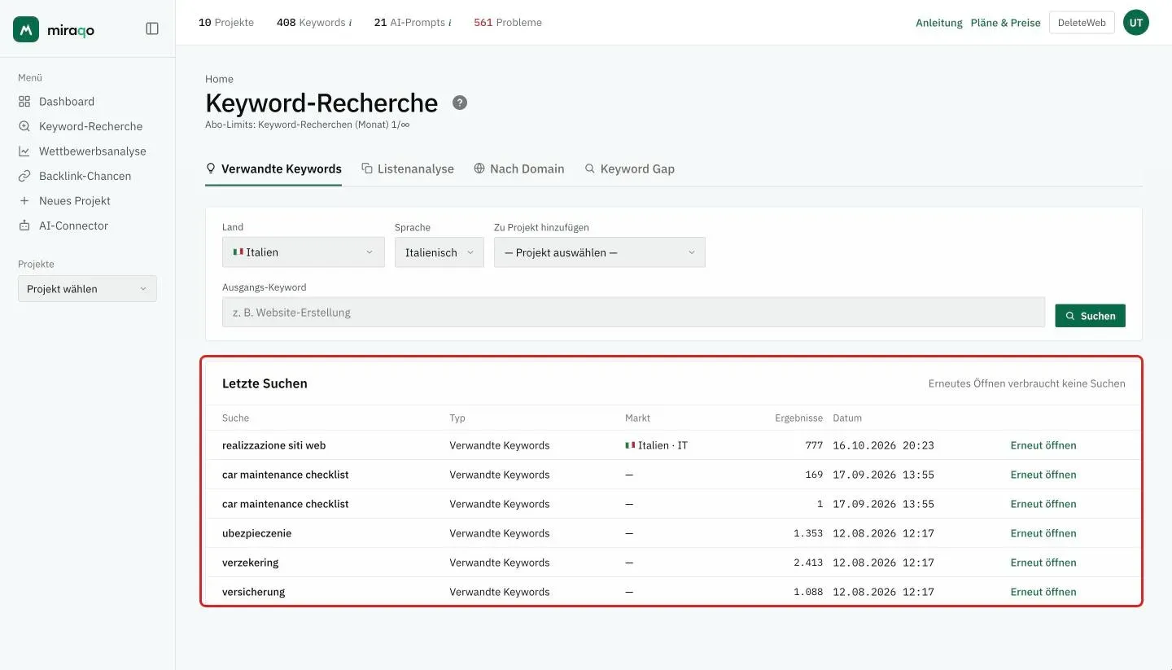Image resolution: width=1172 pixels, height=670 pixels.
Task: Open the Anleitung link
Action: pyautogui.click(x=939, y=23)
